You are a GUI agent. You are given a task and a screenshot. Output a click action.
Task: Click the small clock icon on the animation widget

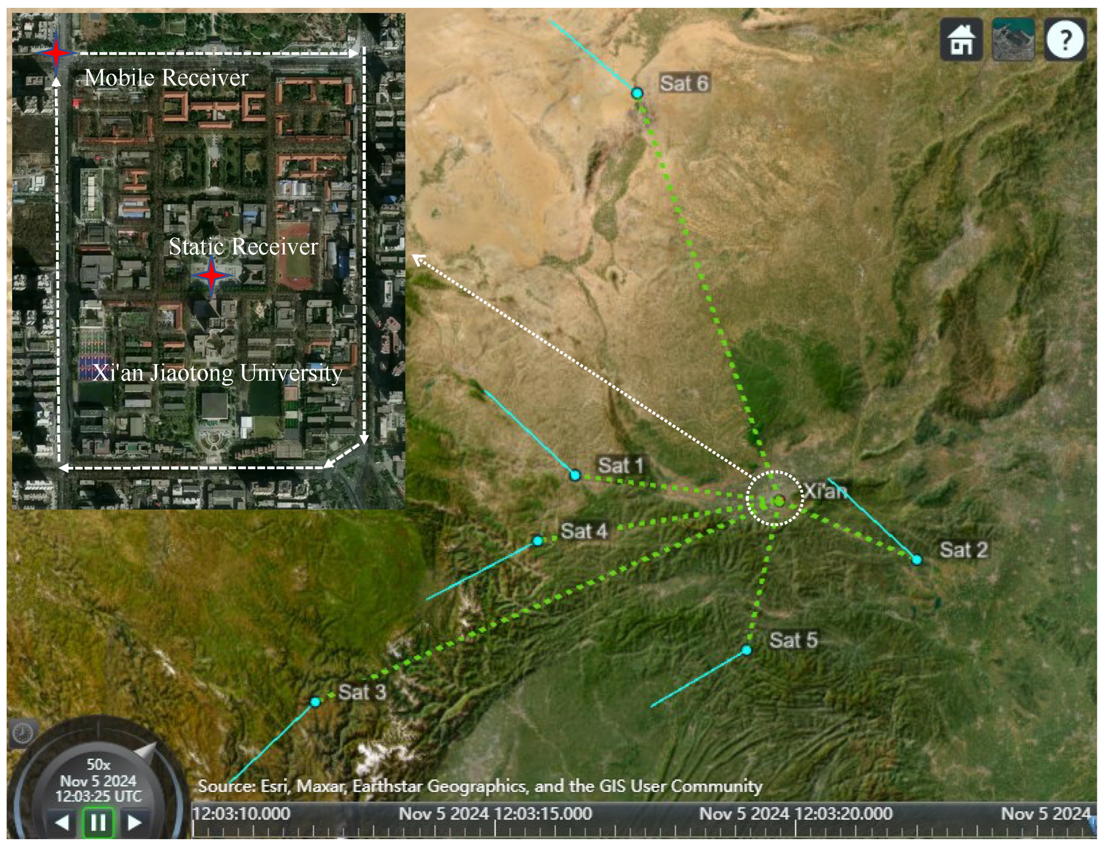pos(23,734)
